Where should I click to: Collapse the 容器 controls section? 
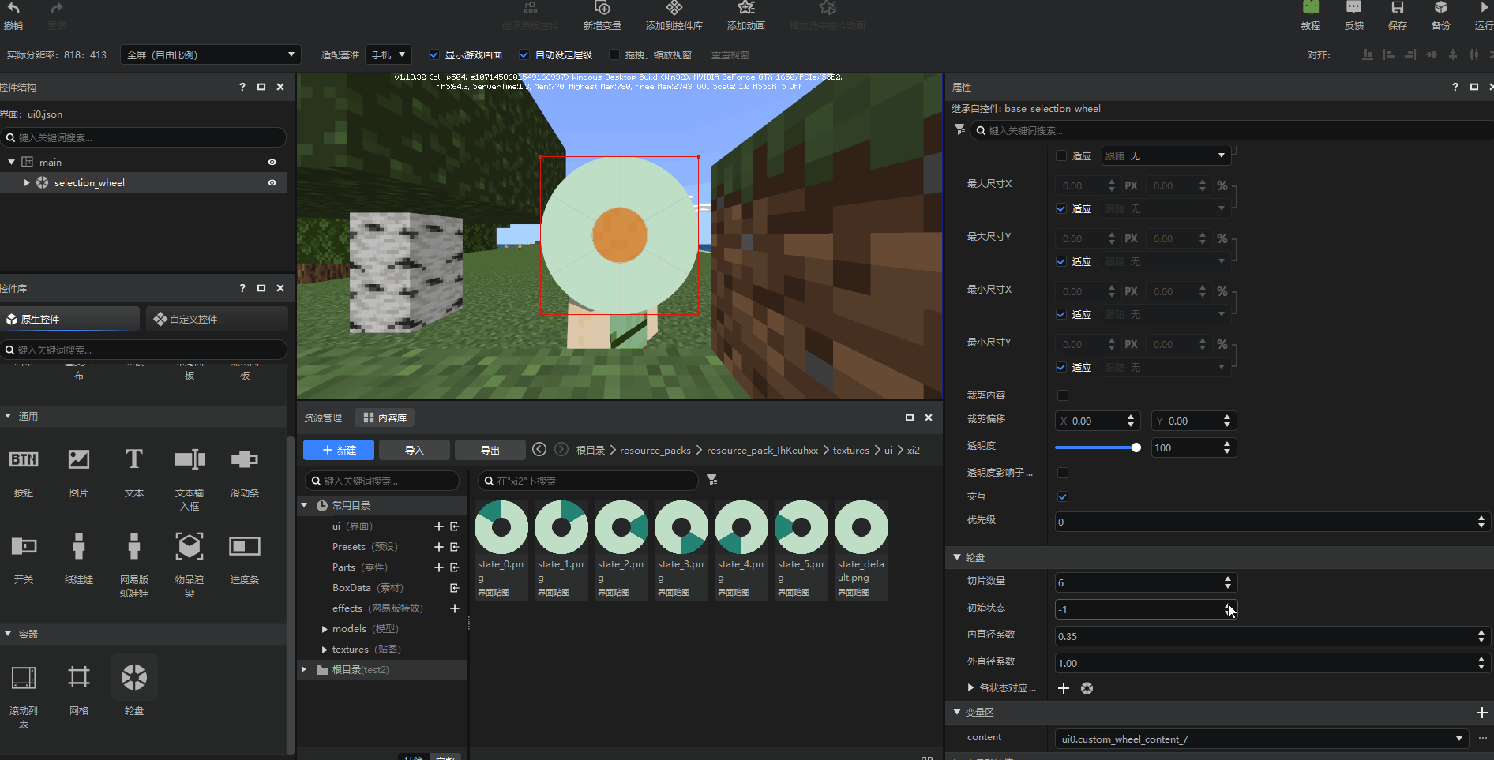tap(8, 634)
